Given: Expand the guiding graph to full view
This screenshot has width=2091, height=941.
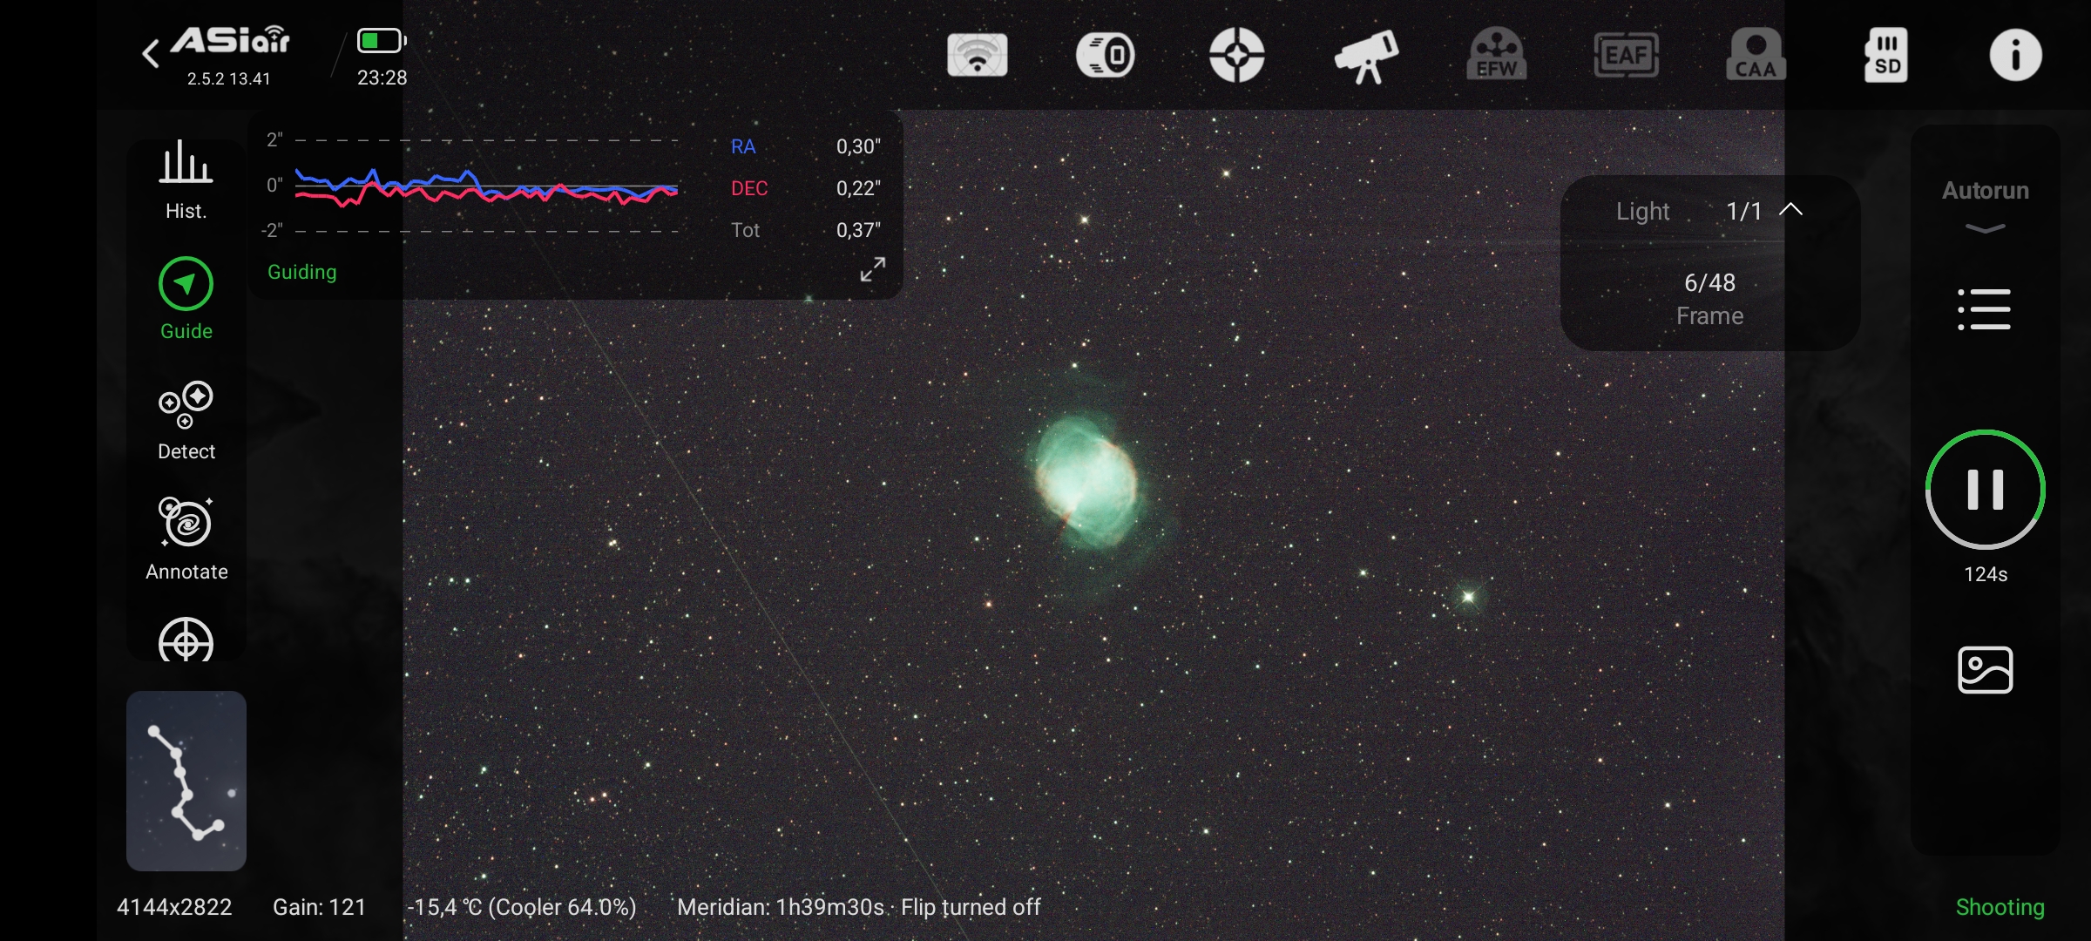Looking at the screenshot, I should click(x=872, y=269).
